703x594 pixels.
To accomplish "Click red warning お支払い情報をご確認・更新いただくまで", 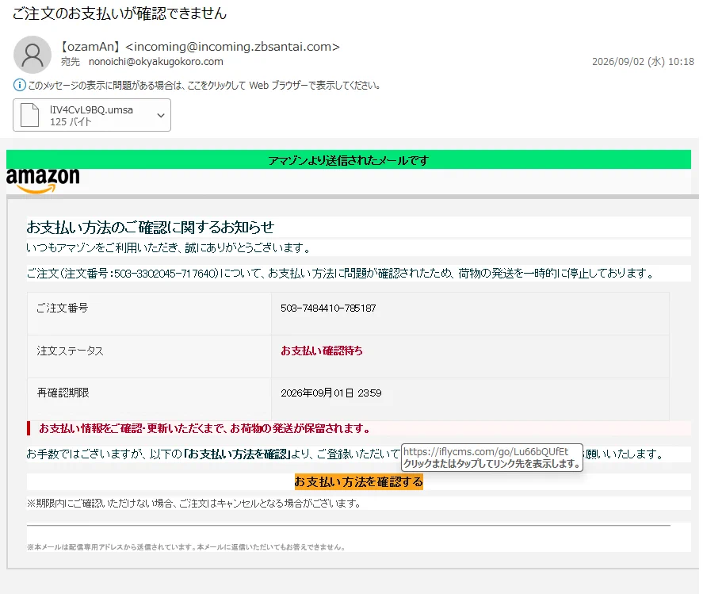I will point(204,428).
